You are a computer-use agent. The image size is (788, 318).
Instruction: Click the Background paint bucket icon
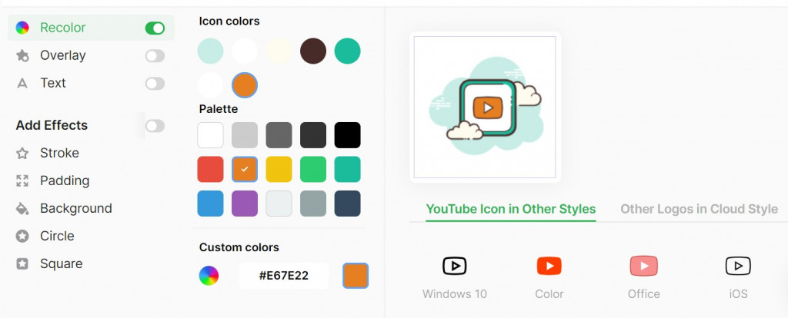[x=22, y=208]
